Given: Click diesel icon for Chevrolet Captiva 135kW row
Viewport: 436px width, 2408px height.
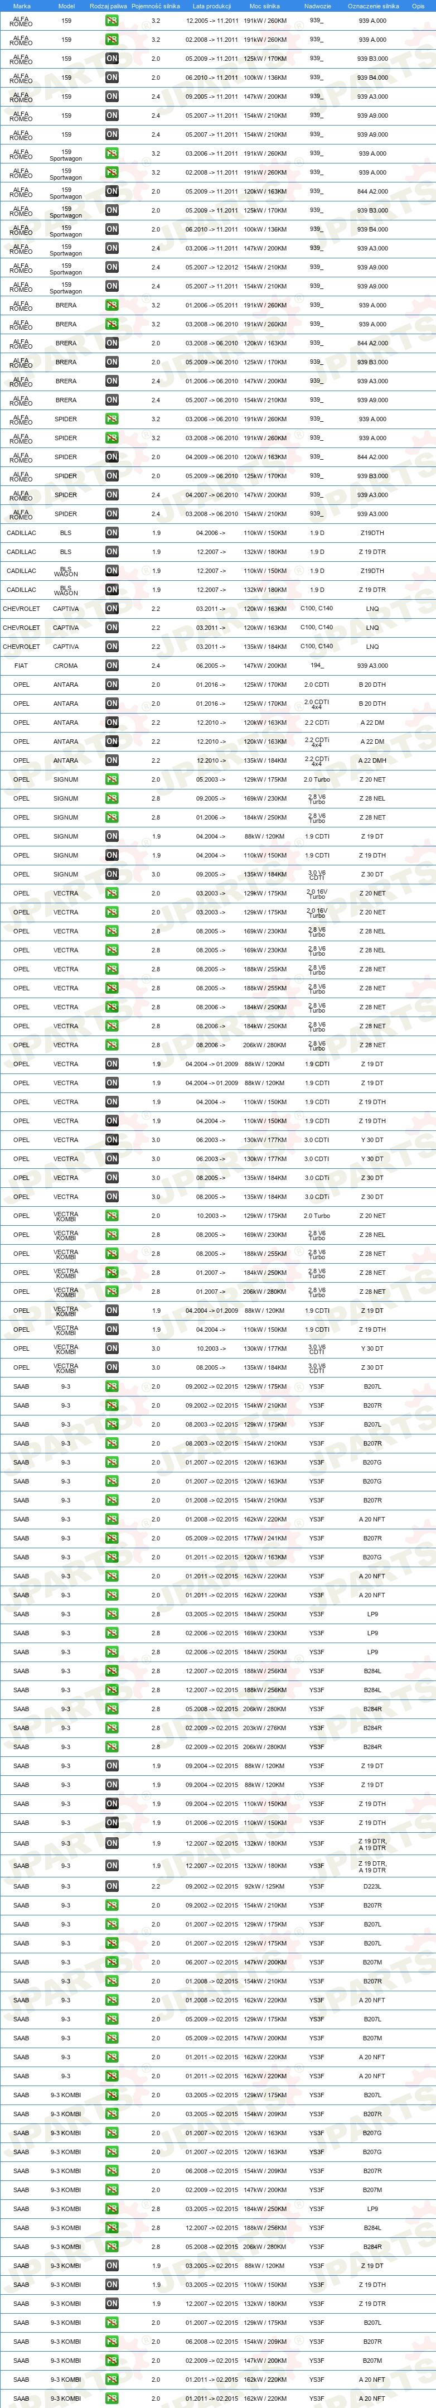Looking at the screenshot, I should click(x=112, y=647).
